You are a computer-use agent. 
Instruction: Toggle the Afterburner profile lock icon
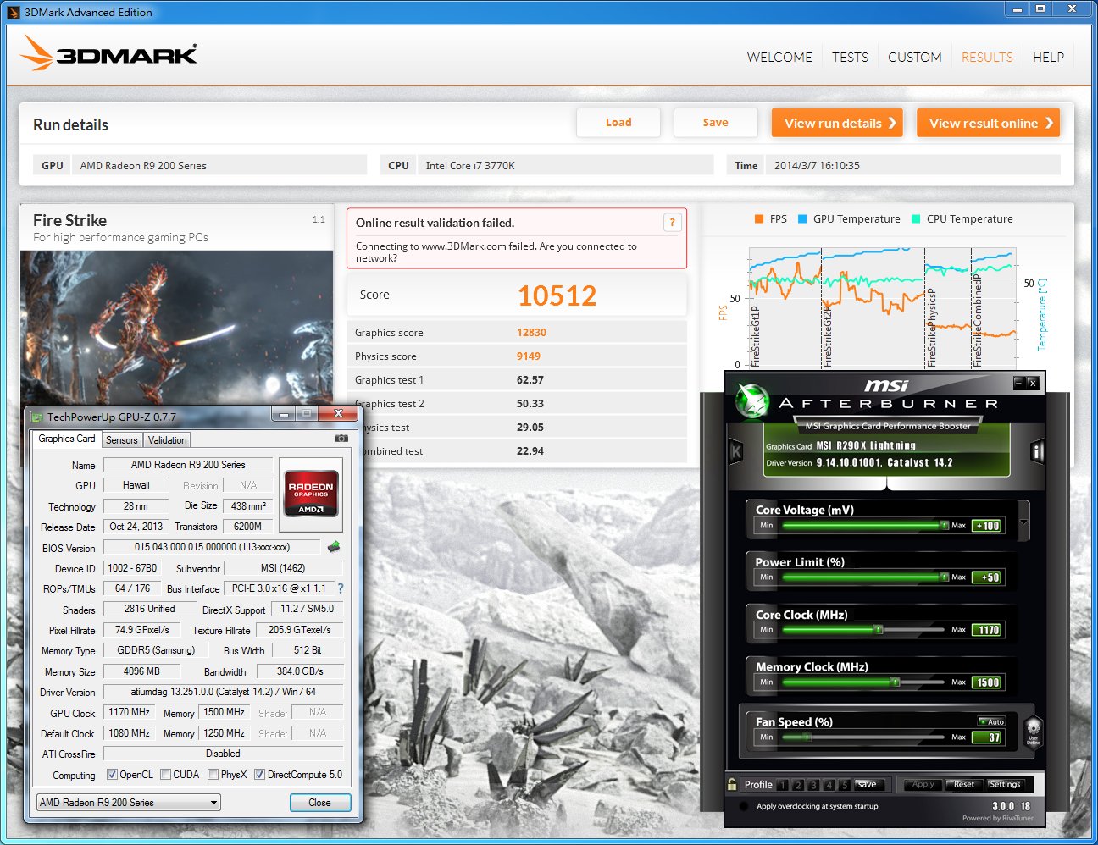[732, 784]
